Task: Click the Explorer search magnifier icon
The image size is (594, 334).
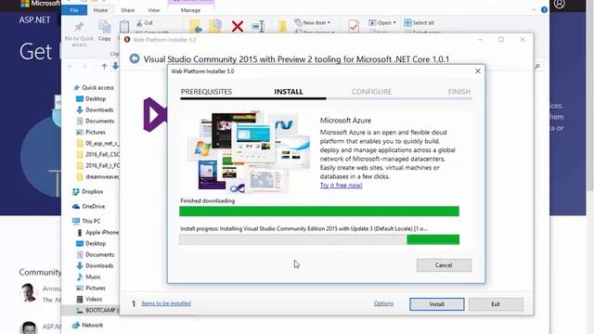Action: point(537,67)
